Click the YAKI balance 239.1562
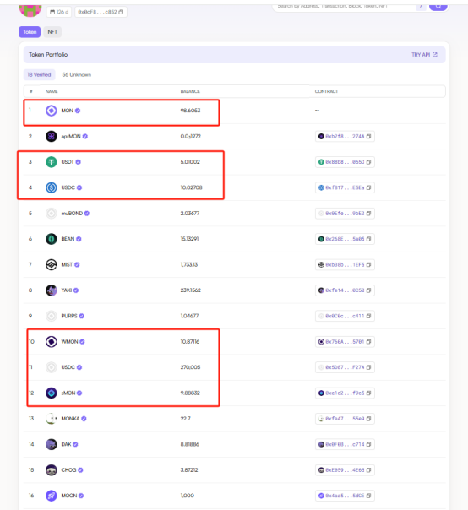Viewport: 468px width, 510px height. (x=190, y=290)
